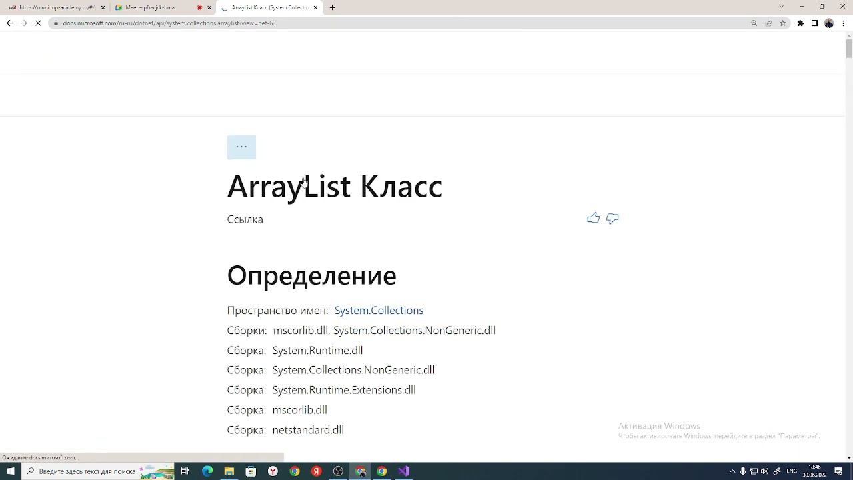The width and height of the screenshot is (853, 480).
Task: Click the mscorlib.dll assembly line
Action: pyautogui.click(x=277, y=410)
